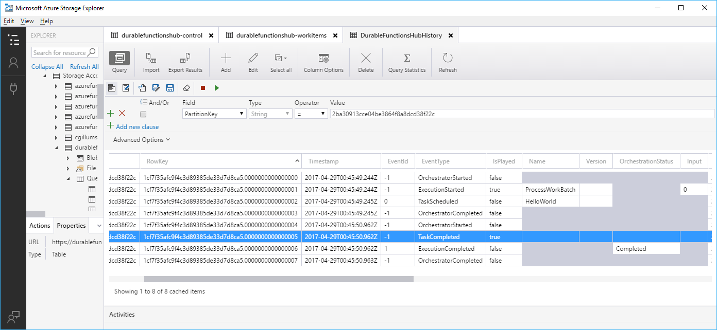Open the Account Management panel in sidebar

coord(13,64)
